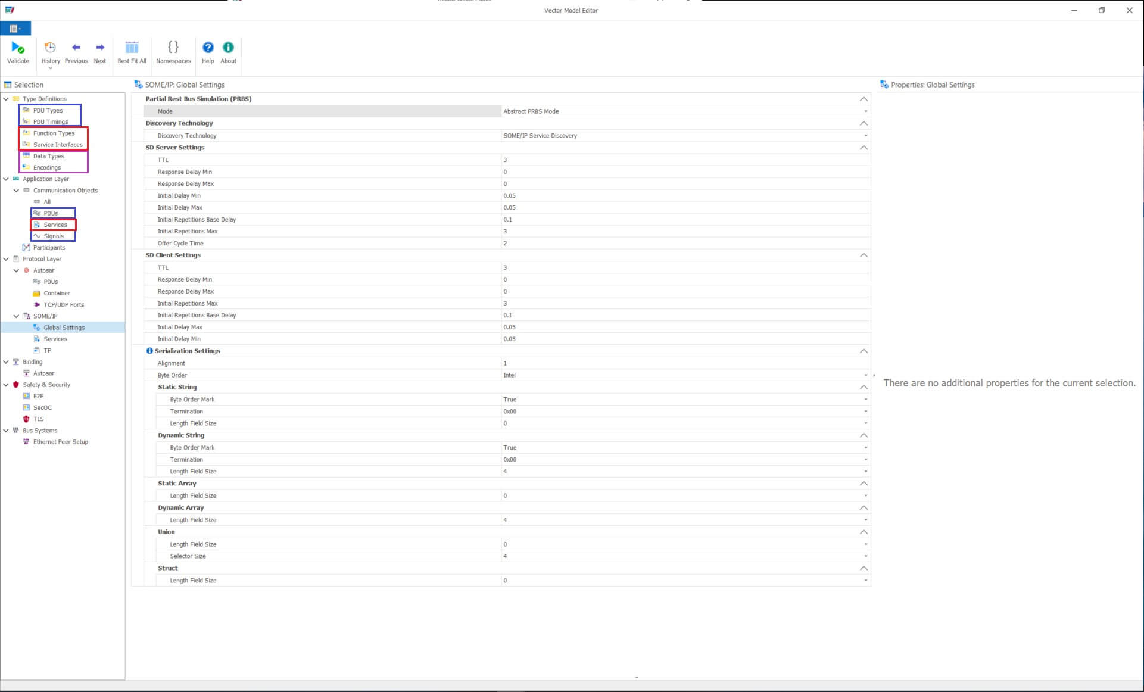The image size is (1144, 692).
Task: Collapse the SD Server Settings section
Action: pos(863,148)
